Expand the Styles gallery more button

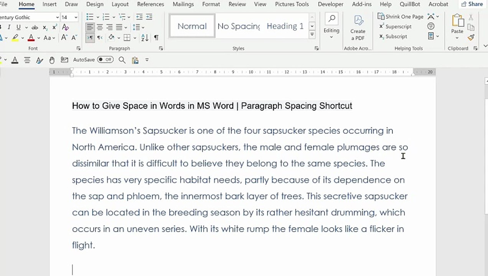point(312,34)
